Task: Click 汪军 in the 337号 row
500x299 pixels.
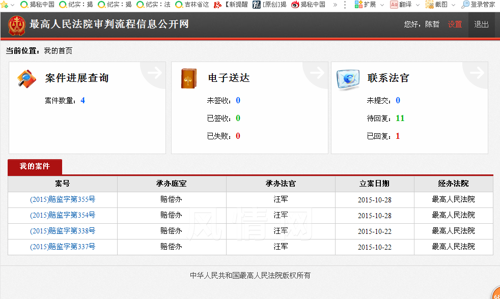Action: click(281, 247)
